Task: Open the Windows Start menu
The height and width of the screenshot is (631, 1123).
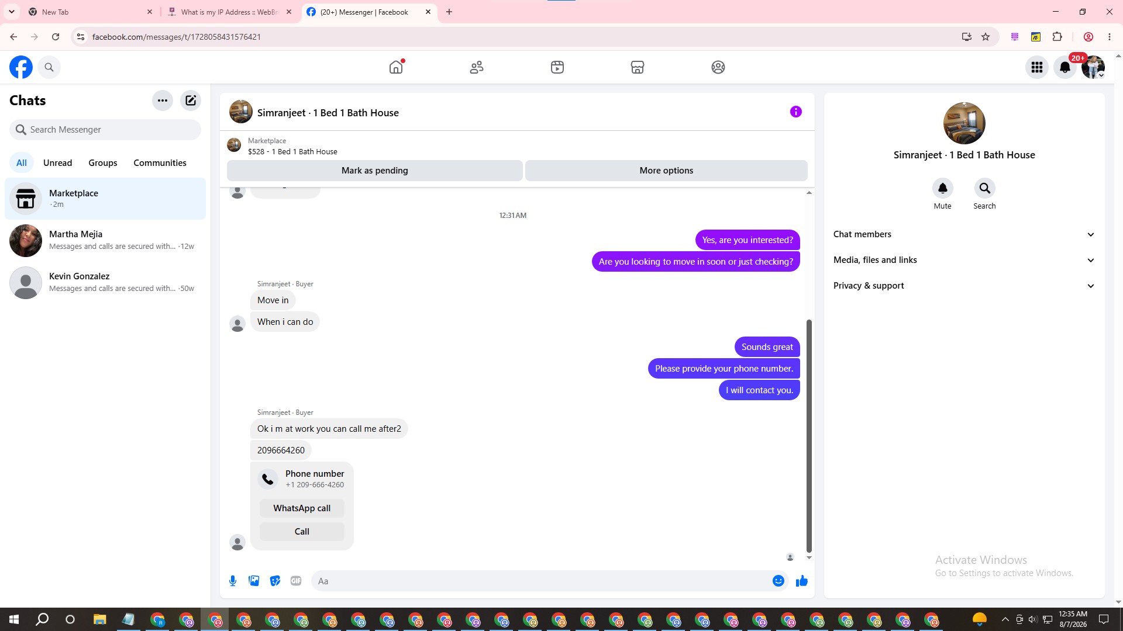Action: click(x=14, y=619)
